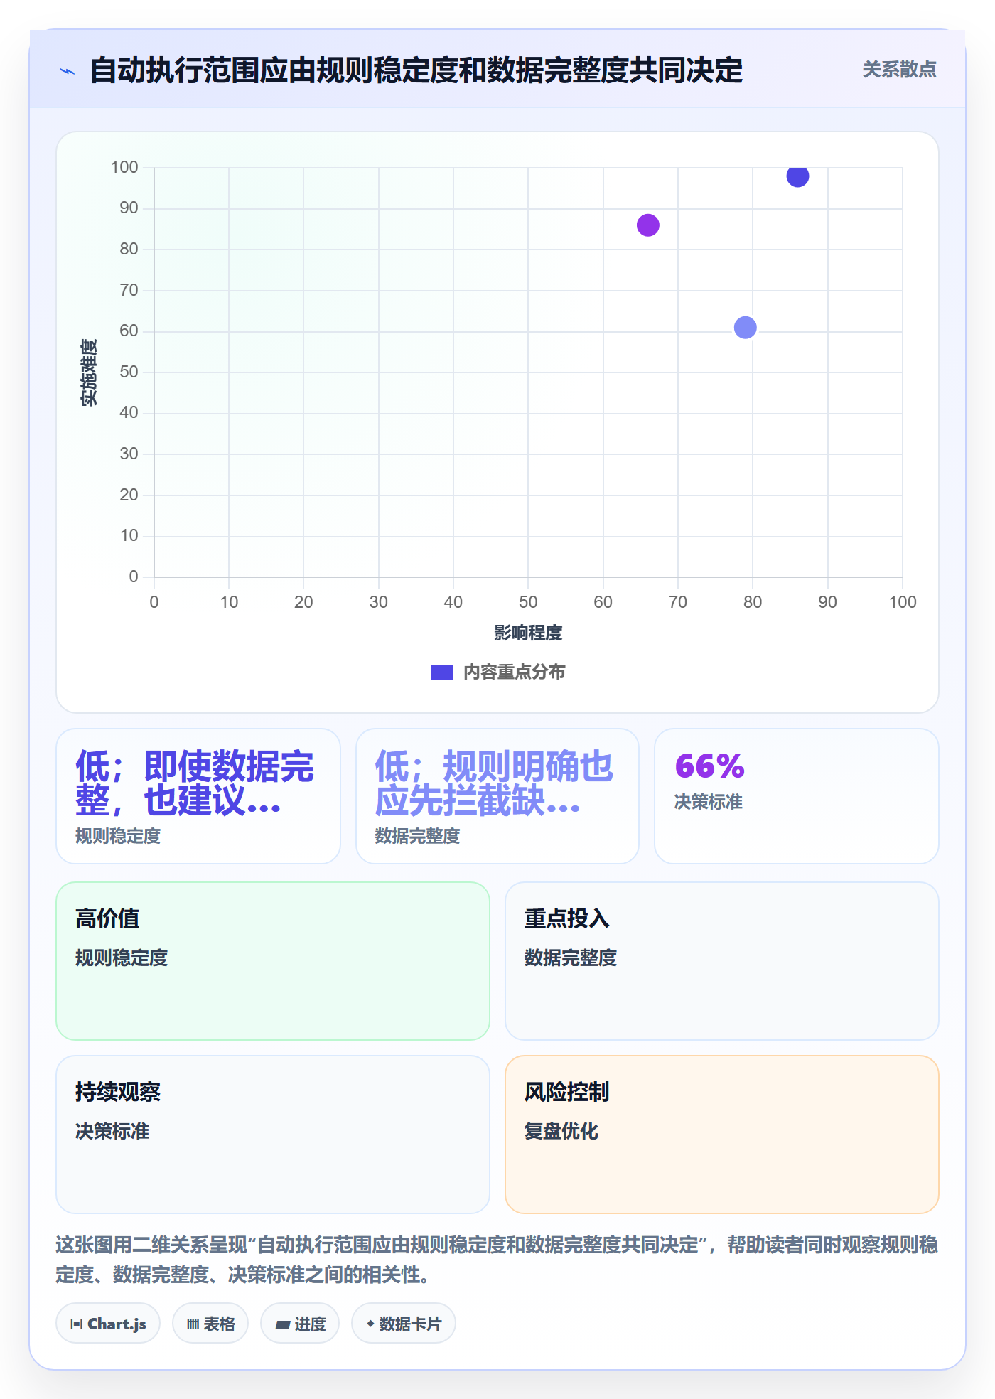Select the 持续观察 quadrant card

(273, 1135)
